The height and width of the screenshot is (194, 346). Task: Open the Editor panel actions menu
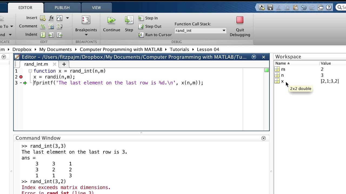tap(254, 57)
